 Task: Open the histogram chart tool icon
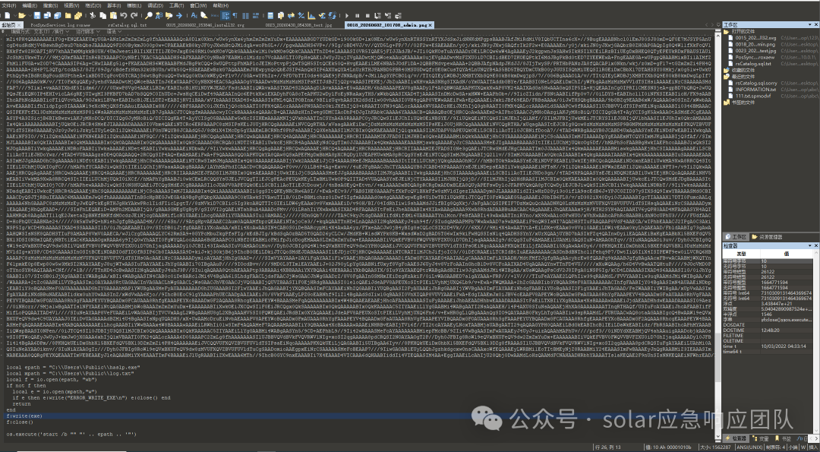[x=311, y=15]
